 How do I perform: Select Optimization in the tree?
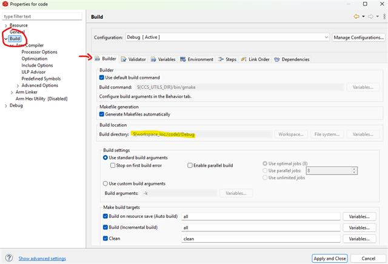pyautogui.click(x=35, y=59)
